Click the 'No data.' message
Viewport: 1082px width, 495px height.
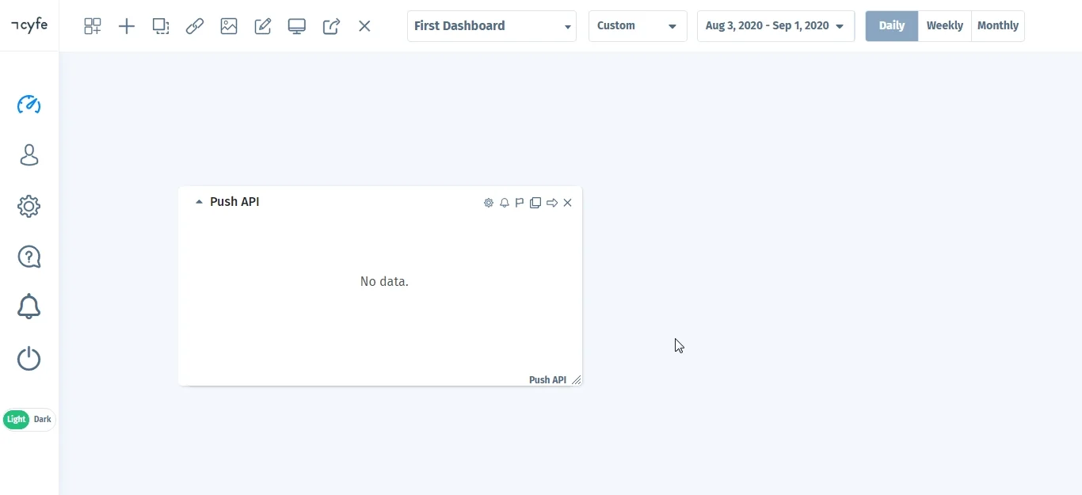coord(384,281)
